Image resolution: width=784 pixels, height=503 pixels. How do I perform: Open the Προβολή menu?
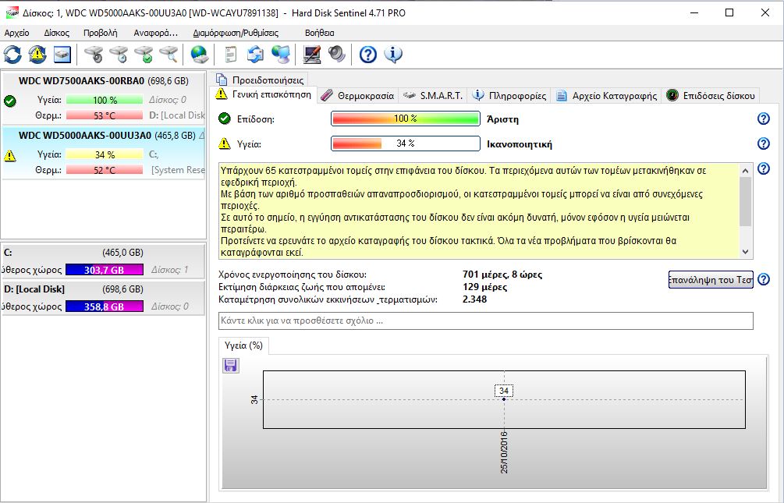[x=101, y=33]
